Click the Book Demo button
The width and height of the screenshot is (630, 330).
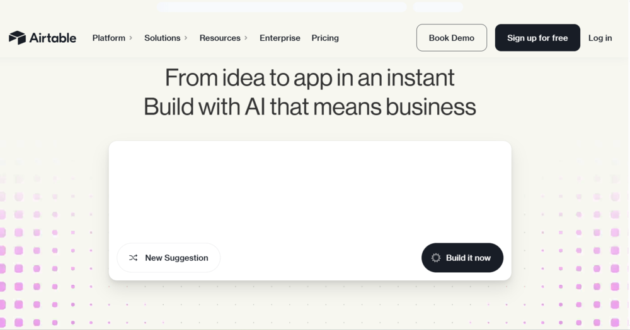pos(452,38)
